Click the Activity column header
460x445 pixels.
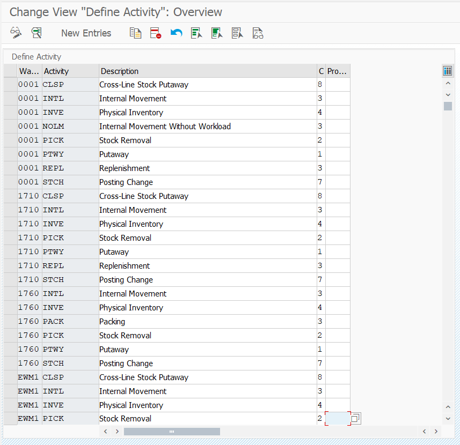[70, 71]
